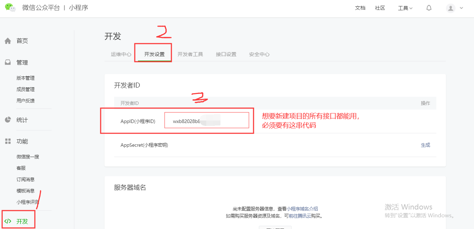Open the 社区 menu item
The height and width of the screenshot is (229, 474).
pos(380,7)
